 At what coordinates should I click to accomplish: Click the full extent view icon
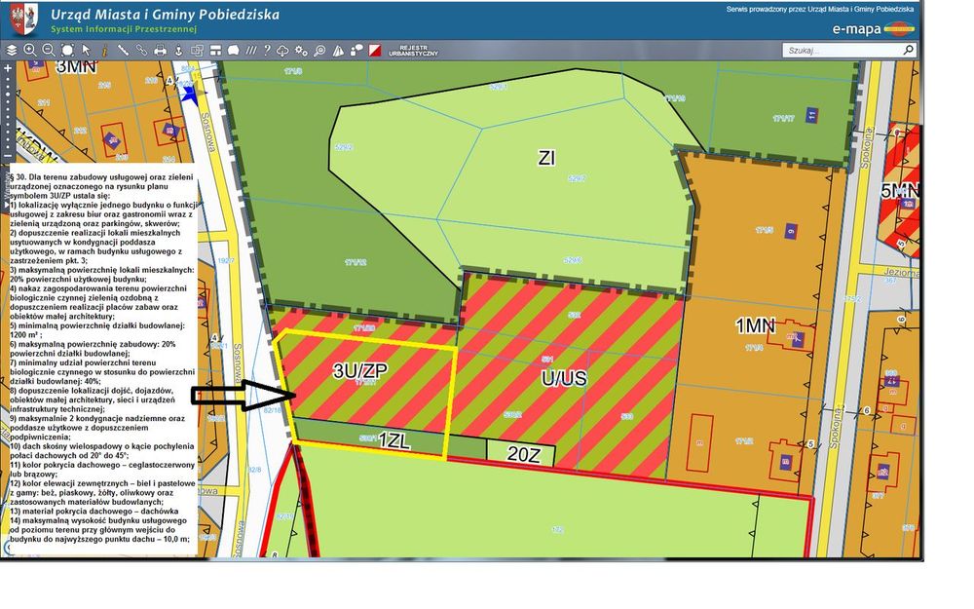click(x=68, y=51)
